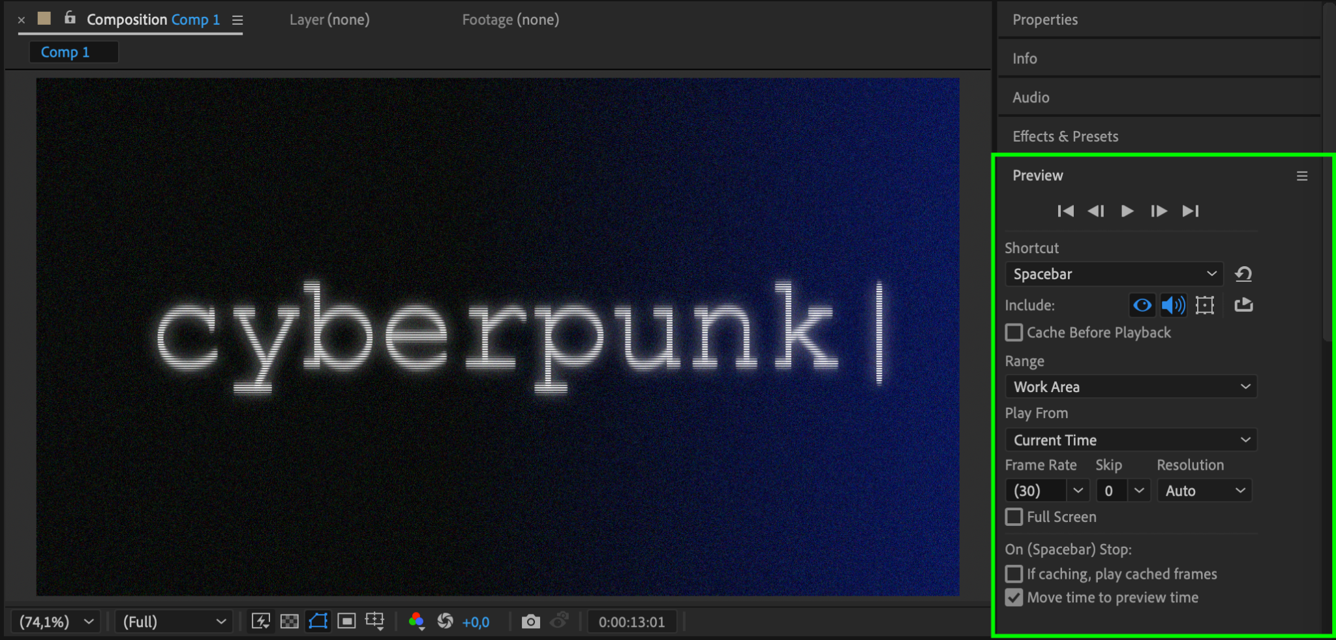Open the Spacebar shortcut dropdown
Screen dimensions: 1336x640
[1114, 274]
